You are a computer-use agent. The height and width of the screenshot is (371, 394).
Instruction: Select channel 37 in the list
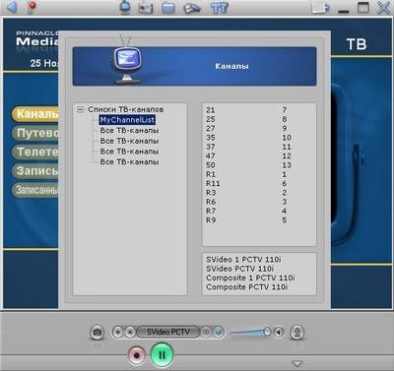259,147
